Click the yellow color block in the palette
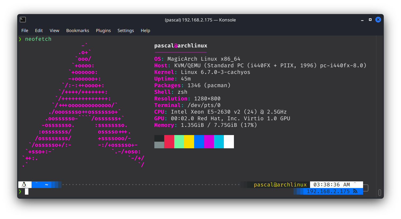 [x=189, y=142]
